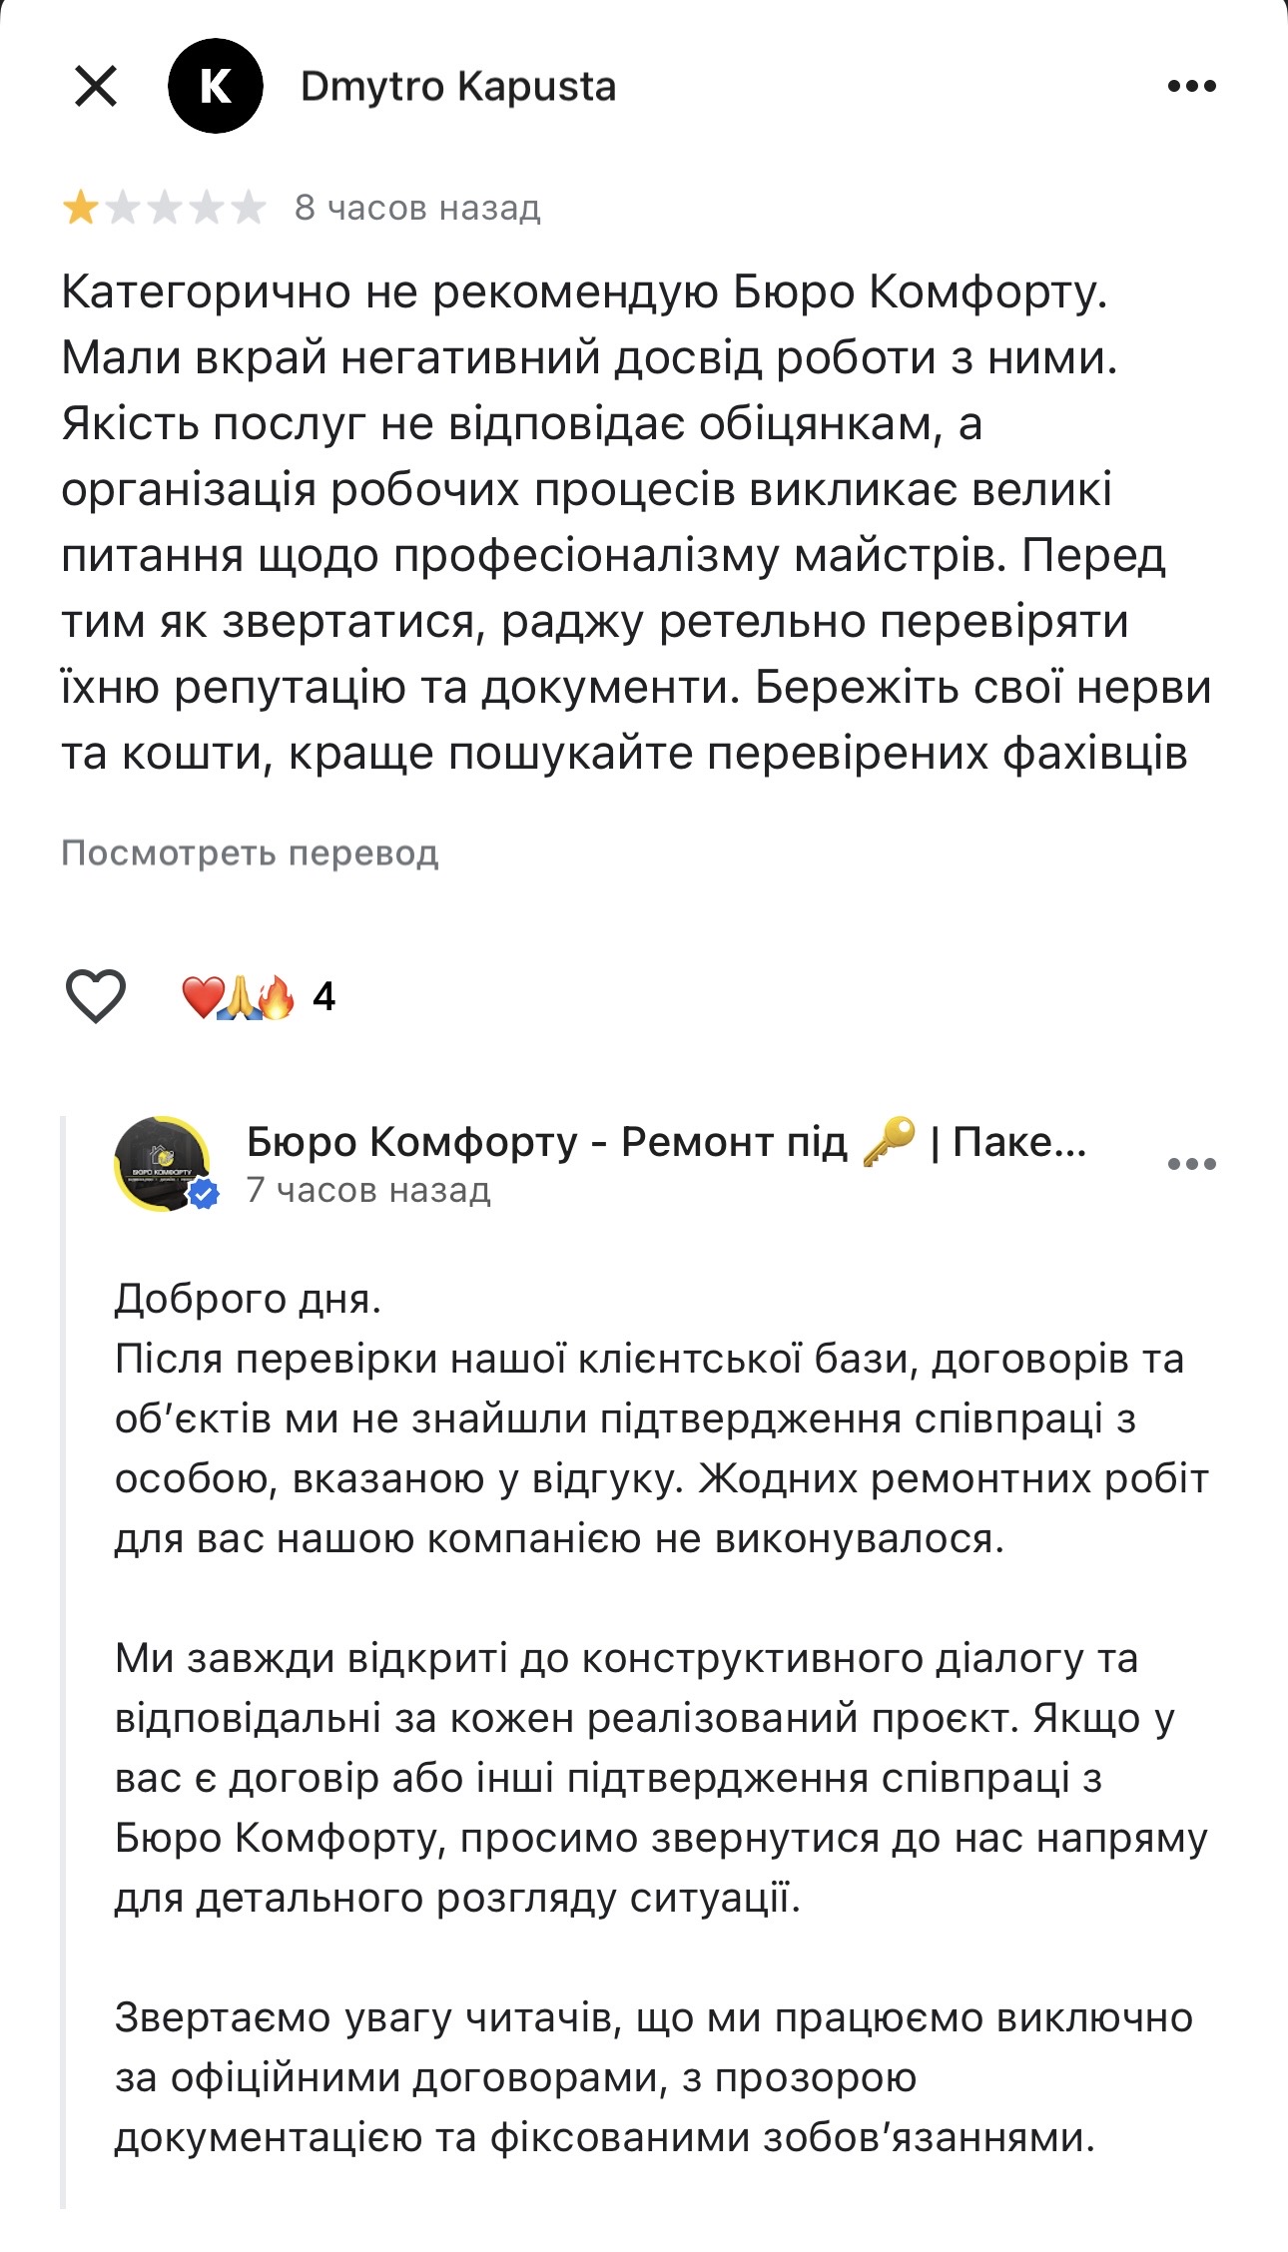This screenshot has width=1288, height=2252.
Task: Tap the '7 часов назад' reply timestamp
Action: tap(368, 1191)
